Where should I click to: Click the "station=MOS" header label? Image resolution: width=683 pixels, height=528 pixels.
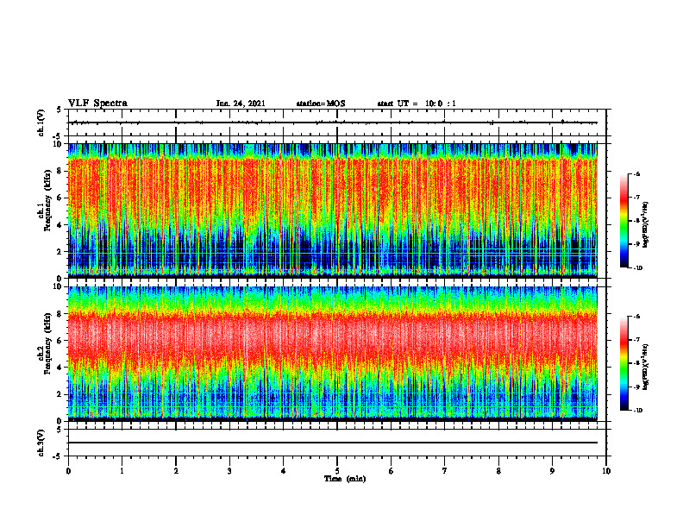(321, 104)
